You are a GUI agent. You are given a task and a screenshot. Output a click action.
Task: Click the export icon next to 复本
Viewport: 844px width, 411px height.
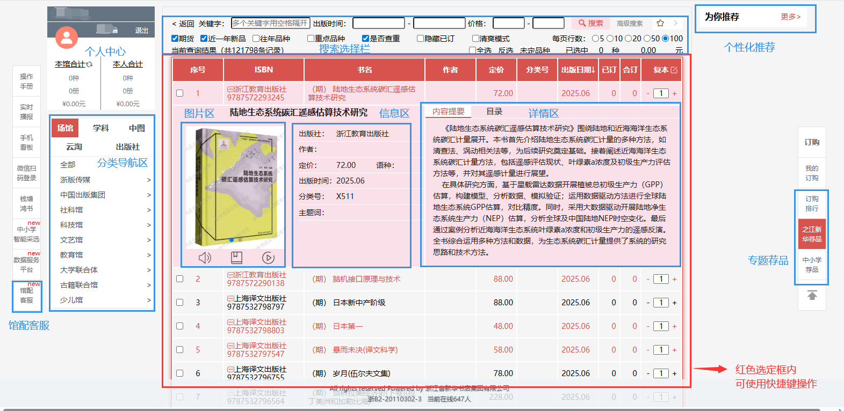point(674,70)
